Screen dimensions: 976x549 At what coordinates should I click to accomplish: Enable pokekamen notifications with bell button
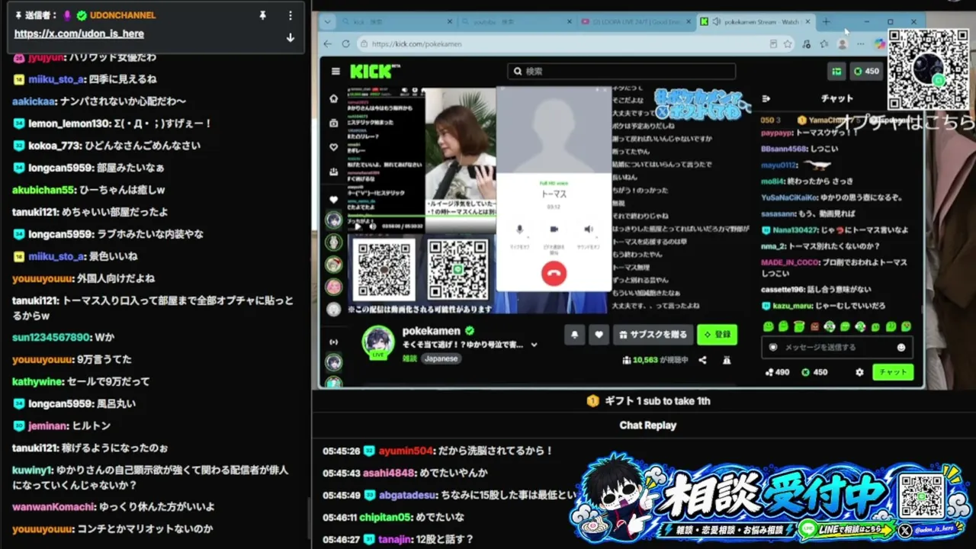[574, 334]
